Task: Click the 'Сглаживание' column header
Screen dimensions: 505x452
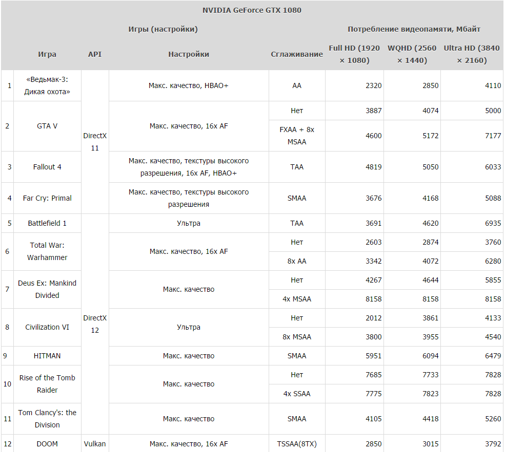Action: pos(297,54)
